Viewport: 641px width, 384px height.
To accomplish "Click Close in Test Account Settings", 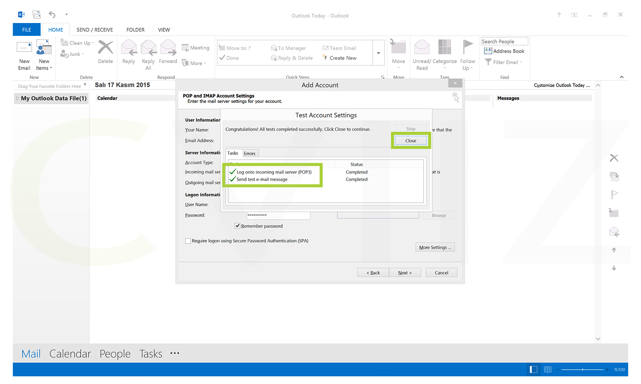I will [411, 140].
